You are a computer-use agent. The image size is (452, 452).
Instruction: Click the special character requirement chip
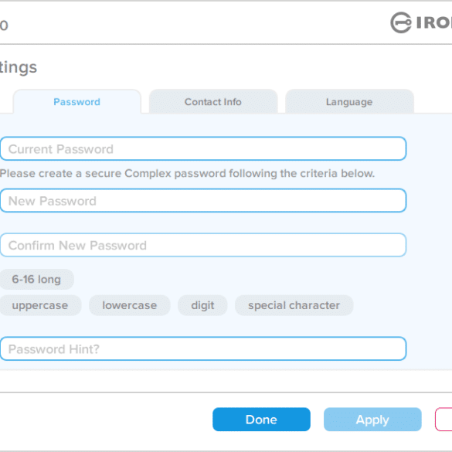pyautogui.click(x=294, y=305)
